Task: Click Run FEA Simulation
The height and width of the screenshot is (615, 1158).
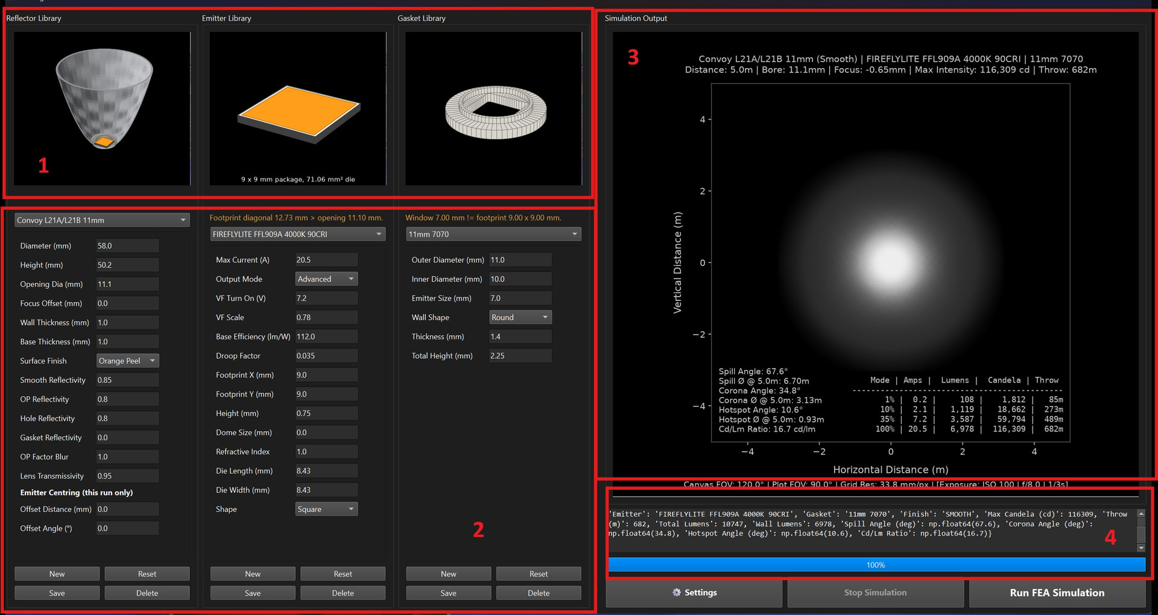Action: 1057,593
